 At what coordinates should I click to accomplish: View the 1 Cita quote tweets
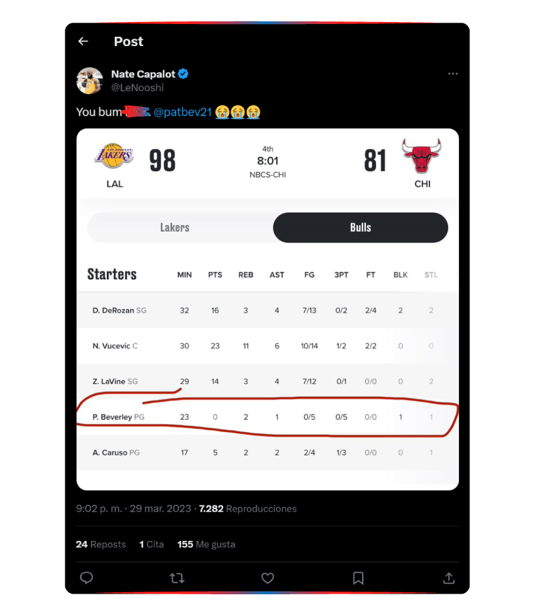coord(152,544)
